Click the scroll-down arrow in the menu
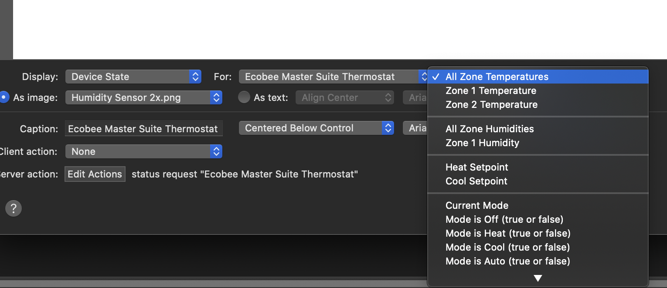 tap(538, 278)
